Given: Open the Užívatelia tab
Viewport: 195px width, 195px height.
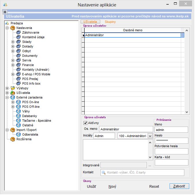Looking at the screenshot, I should point(90,22).
